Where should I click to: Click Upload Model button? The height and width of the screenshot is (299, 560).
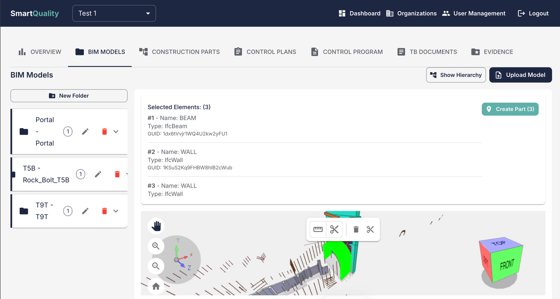[x=520, y=75]
